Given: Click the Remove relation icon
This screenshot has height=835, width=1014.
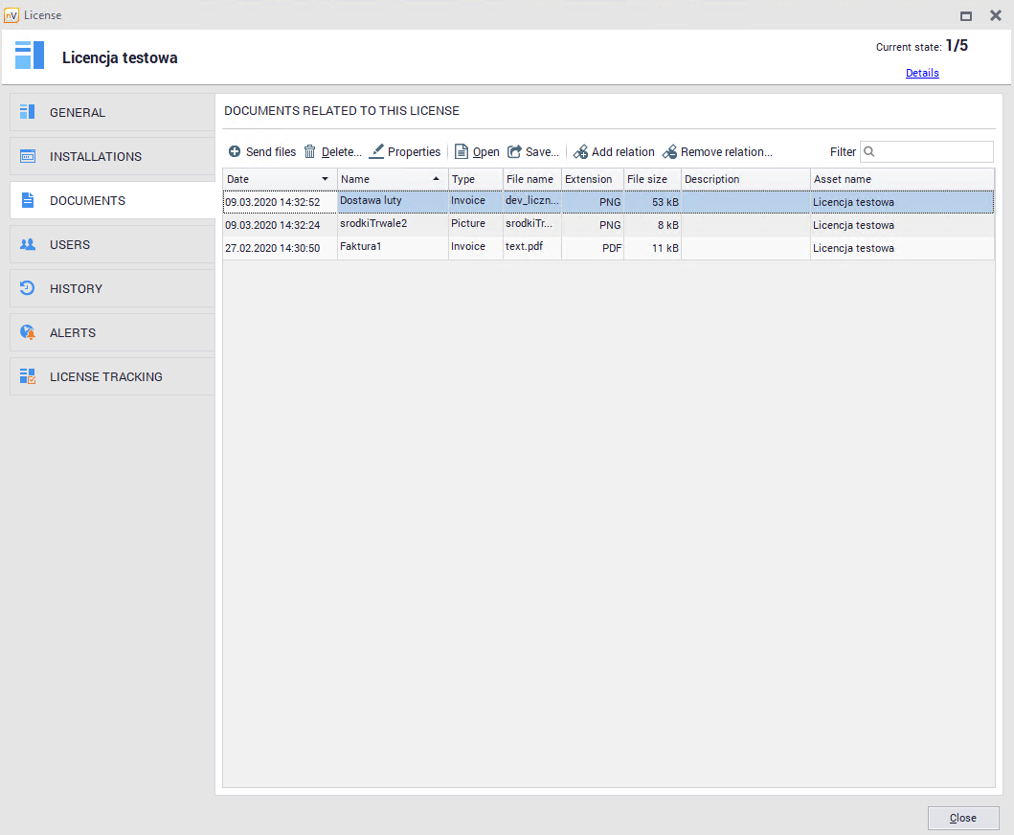Looking at the screenshot, I should click(669, 152).
